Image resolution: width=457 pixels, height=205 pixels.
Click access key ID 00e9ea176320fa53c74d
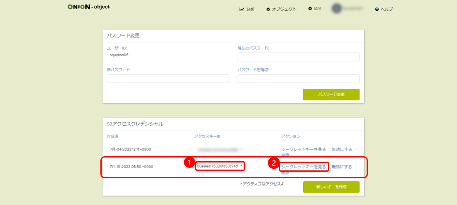217,166
